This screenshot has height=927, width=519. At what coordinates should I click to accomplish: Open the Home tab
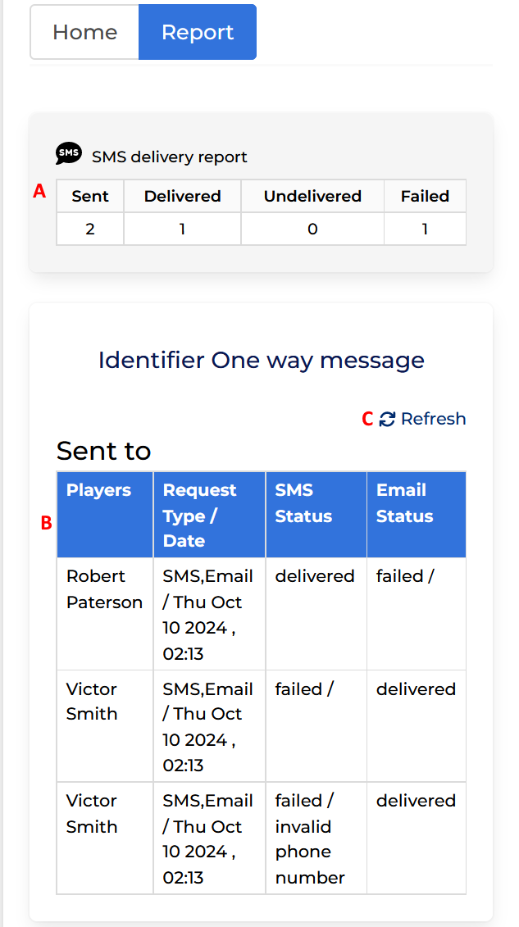[84, 32]
